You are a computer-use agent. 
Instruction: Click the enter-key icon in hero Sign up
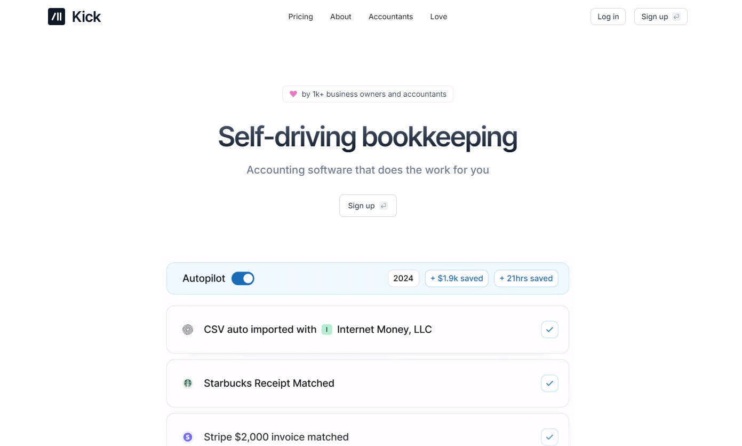pos(383,206)
